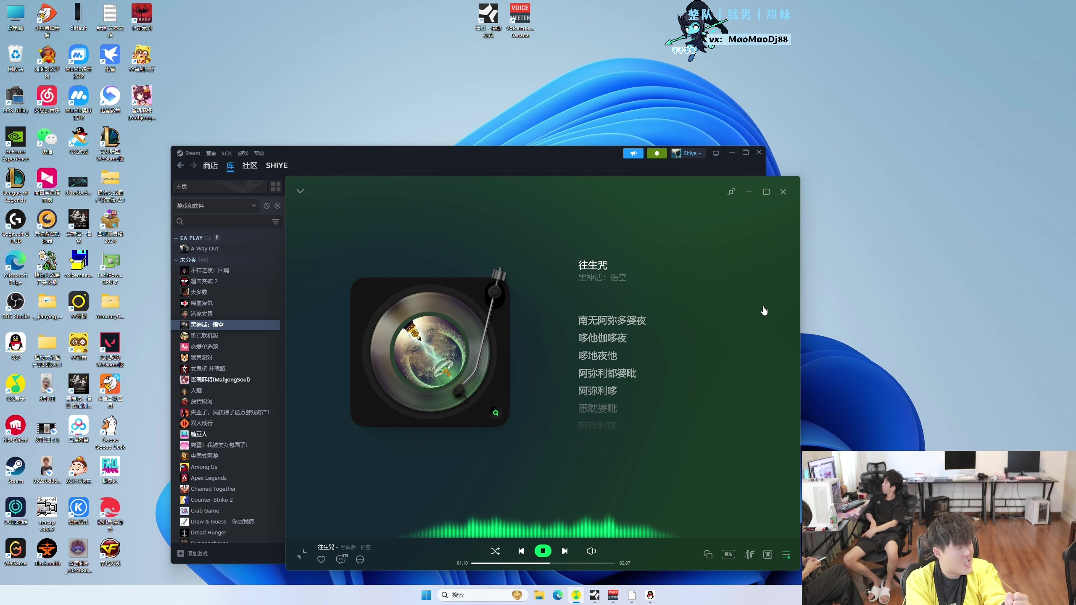Click the lyrics display icon

[x=767, y=555]
